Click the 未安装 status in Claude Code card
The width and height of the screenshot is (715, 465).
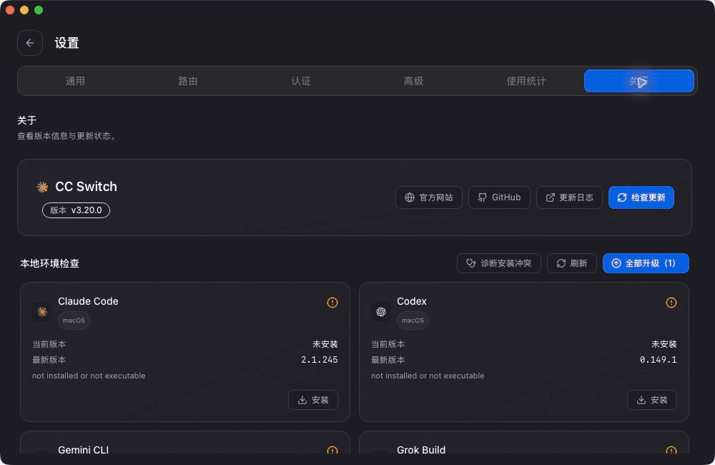(325, 344)
